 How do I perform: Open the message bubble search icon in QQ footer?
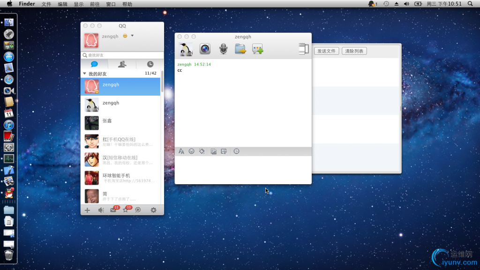(x=138, y=210)
